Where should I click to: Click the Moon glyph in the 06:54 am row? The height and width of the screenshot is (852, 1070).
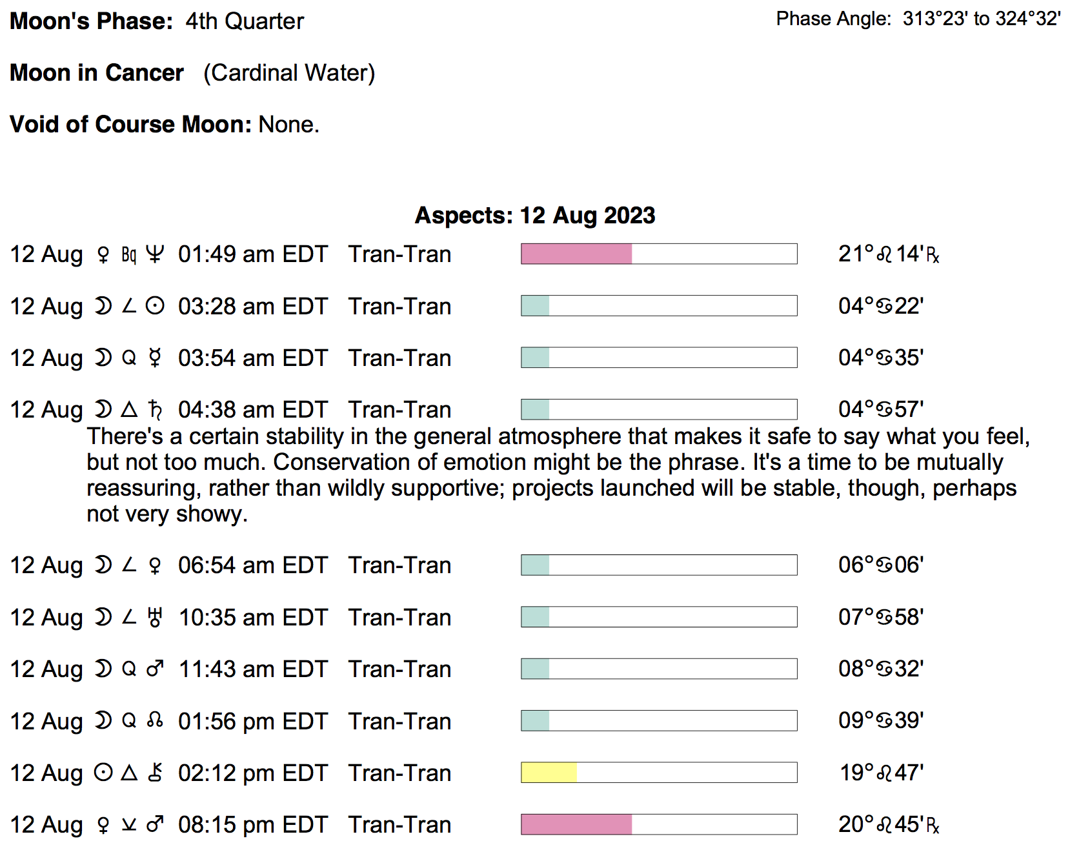pyautogui.click(x=103, y=565)
